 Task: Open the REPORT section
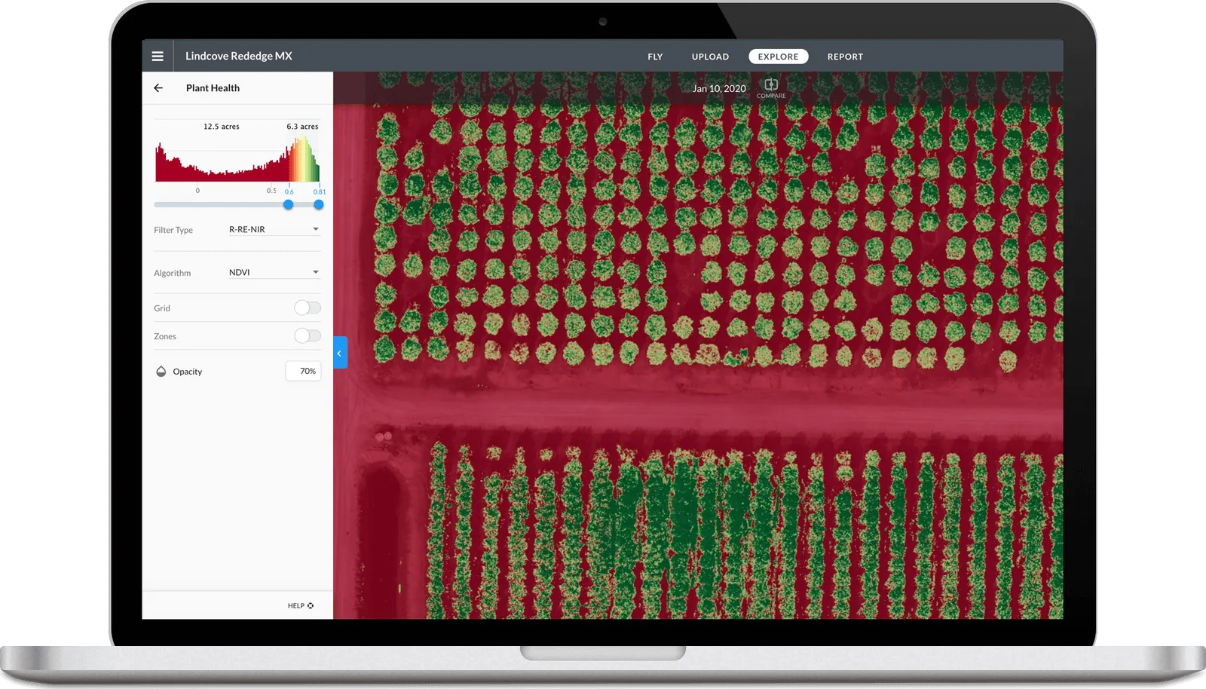coord(845,57)
